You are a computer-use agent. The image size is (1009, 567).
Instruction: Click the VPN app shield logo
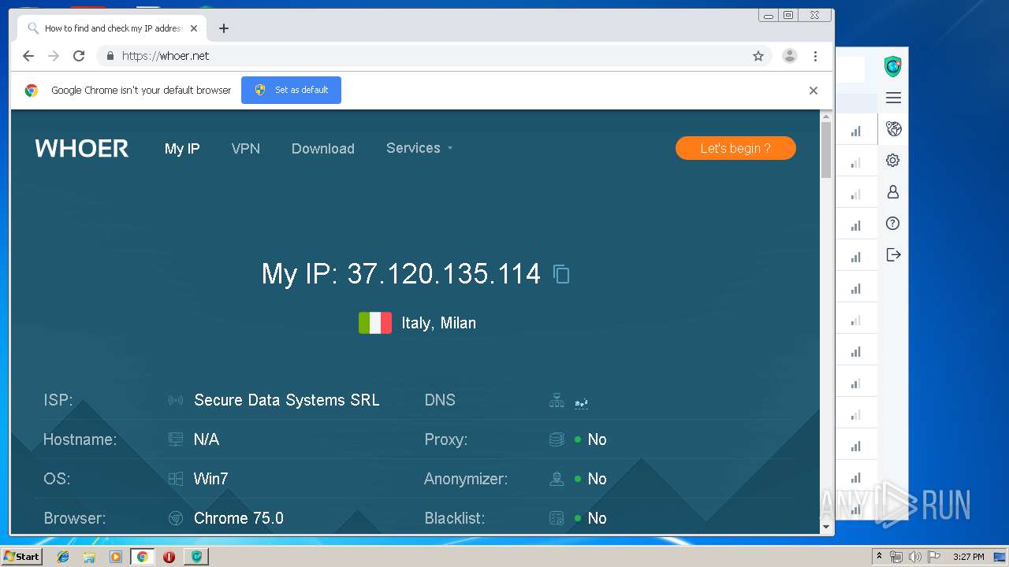pyautogui.click(x=893, y=67)
